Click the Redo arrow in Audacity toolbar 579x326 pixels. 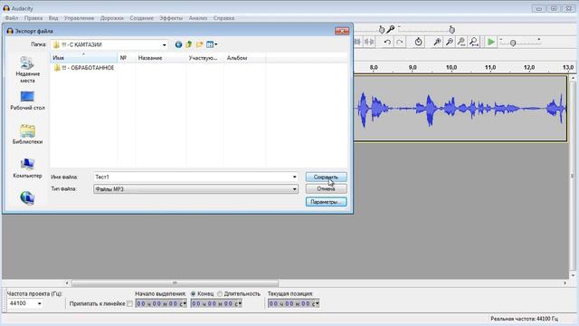(400, 42)
